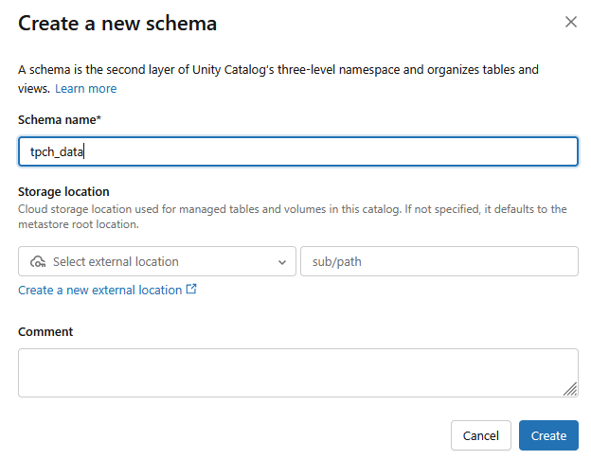This screenshot has width=591, height=459.
Task: Focus the sub/path input field
Action: click(x=439, y=261)
